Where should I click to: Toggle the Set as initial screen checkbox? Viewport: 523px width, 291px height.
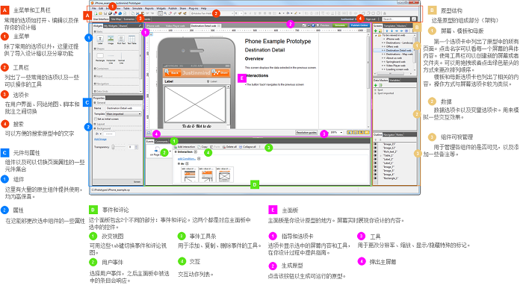96,119
